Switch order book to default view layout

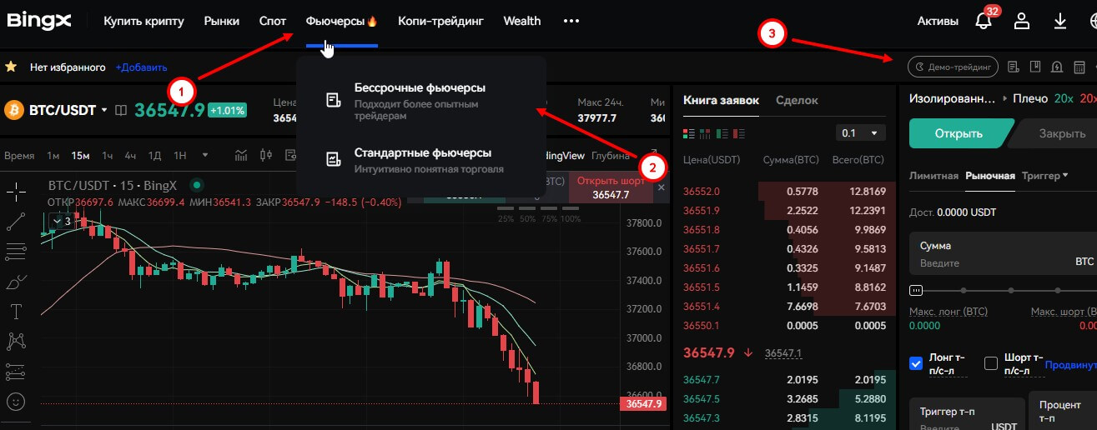[x=688, y=133]
